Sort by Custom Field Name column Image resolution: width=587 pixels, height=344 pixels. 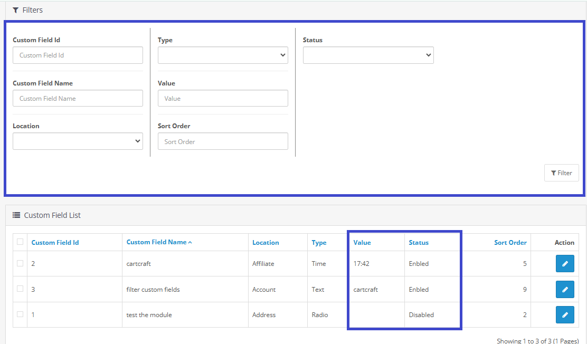point(157,242)
